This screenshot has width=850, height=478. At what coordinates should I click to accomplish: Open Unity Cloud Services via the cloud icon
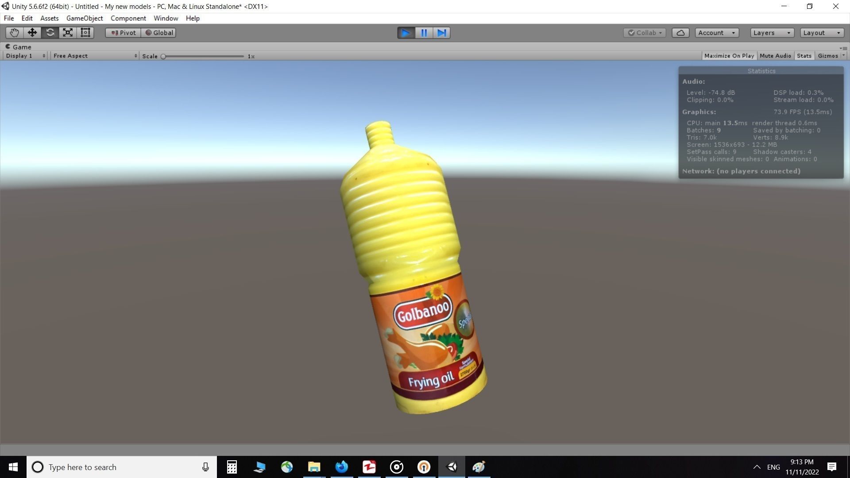pyautogui.click(x=680, y=32)
